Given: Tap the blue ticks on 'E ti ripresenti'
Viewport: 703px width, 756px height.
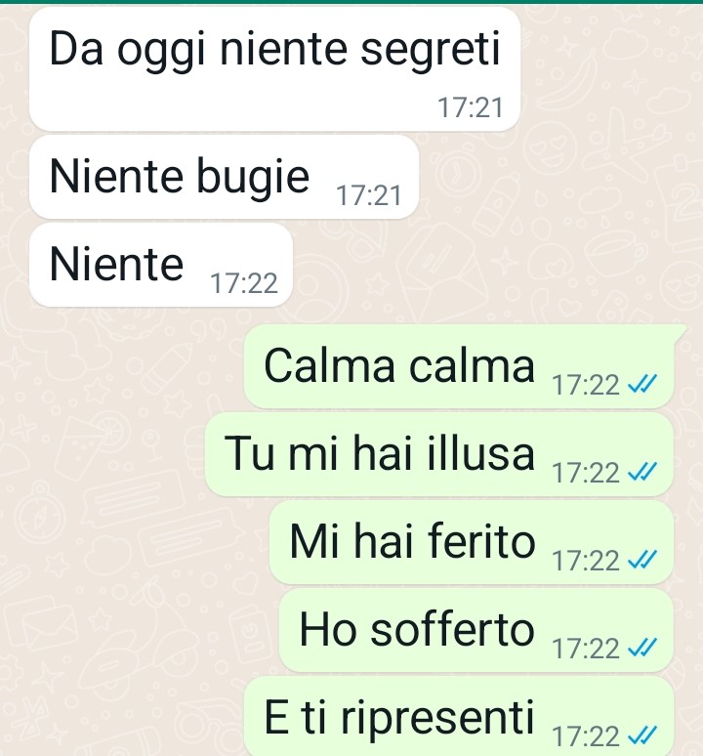Looking at the screenshot, I should [x=642, y=735].
